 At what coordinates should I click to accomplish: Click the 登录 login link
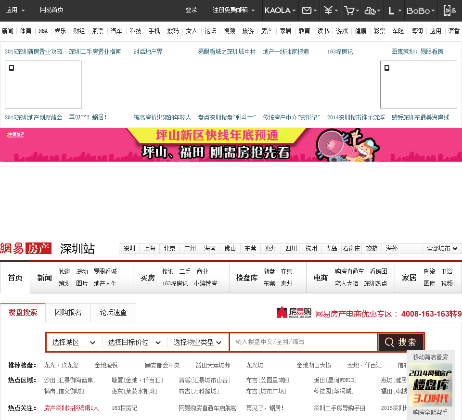click(191, 10)
